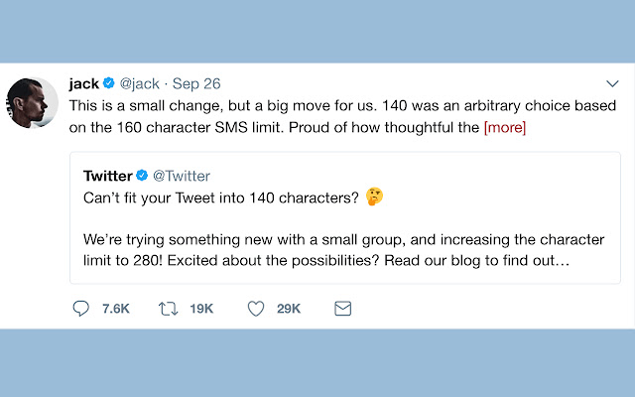Click the "Twitter" account name in quote
The height and width of the screenshot is (397, 635).
tap(107, 176)
